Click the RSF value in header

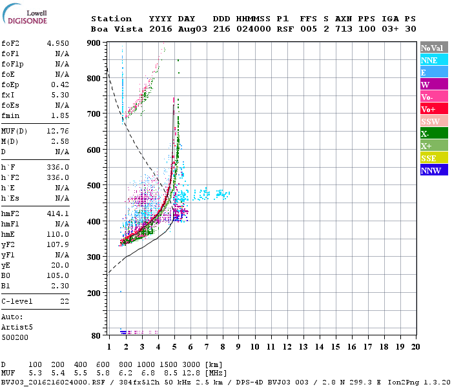coord(285,29)
